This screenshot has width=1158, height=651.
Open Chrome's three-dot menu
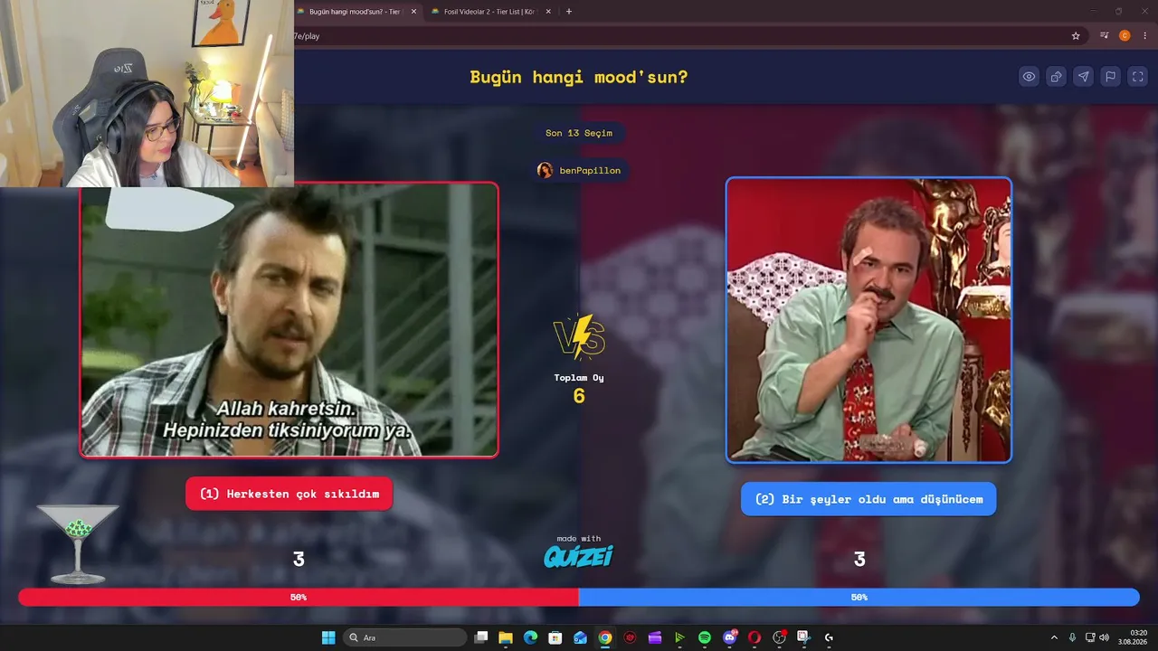pos(1144,36)
